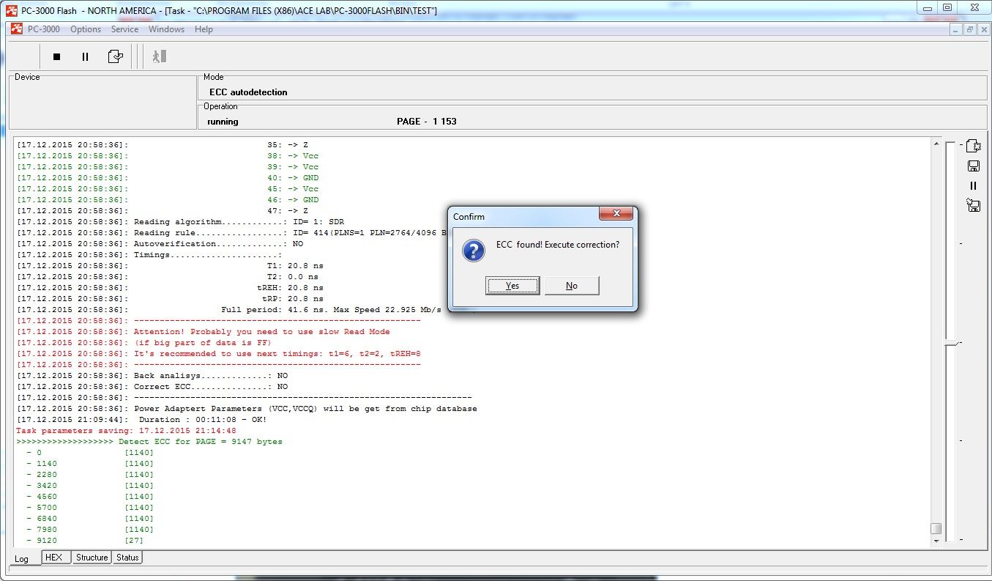Click the log scrollbar down arrow
Viewport: 992px width, 581px height.
936,540
